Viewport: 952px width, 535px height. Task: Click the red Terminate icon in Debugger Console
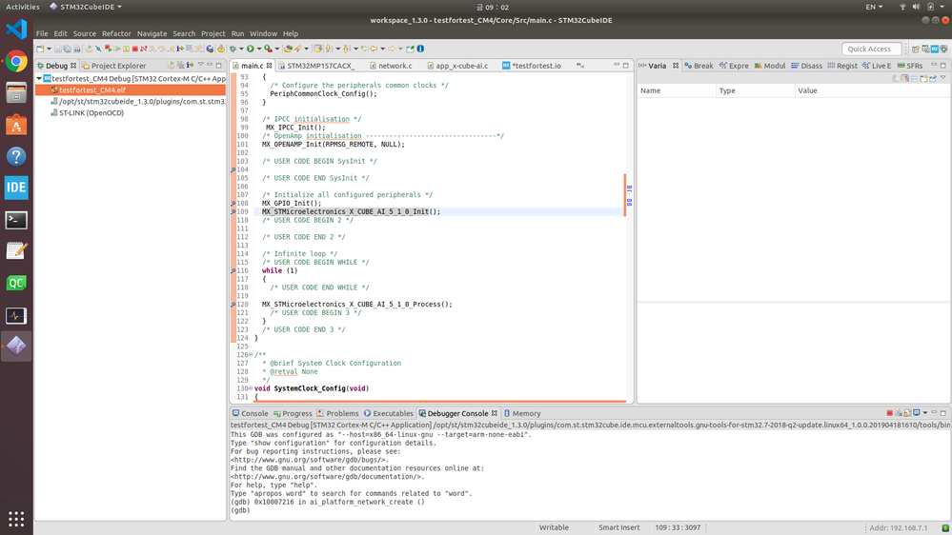tap(889, 413)
